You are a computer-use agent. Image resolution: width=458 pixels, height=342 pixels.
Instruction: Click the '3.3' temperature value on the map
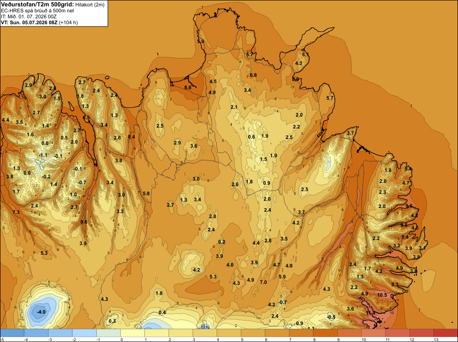pyautogui.click(x=120, y=211)
